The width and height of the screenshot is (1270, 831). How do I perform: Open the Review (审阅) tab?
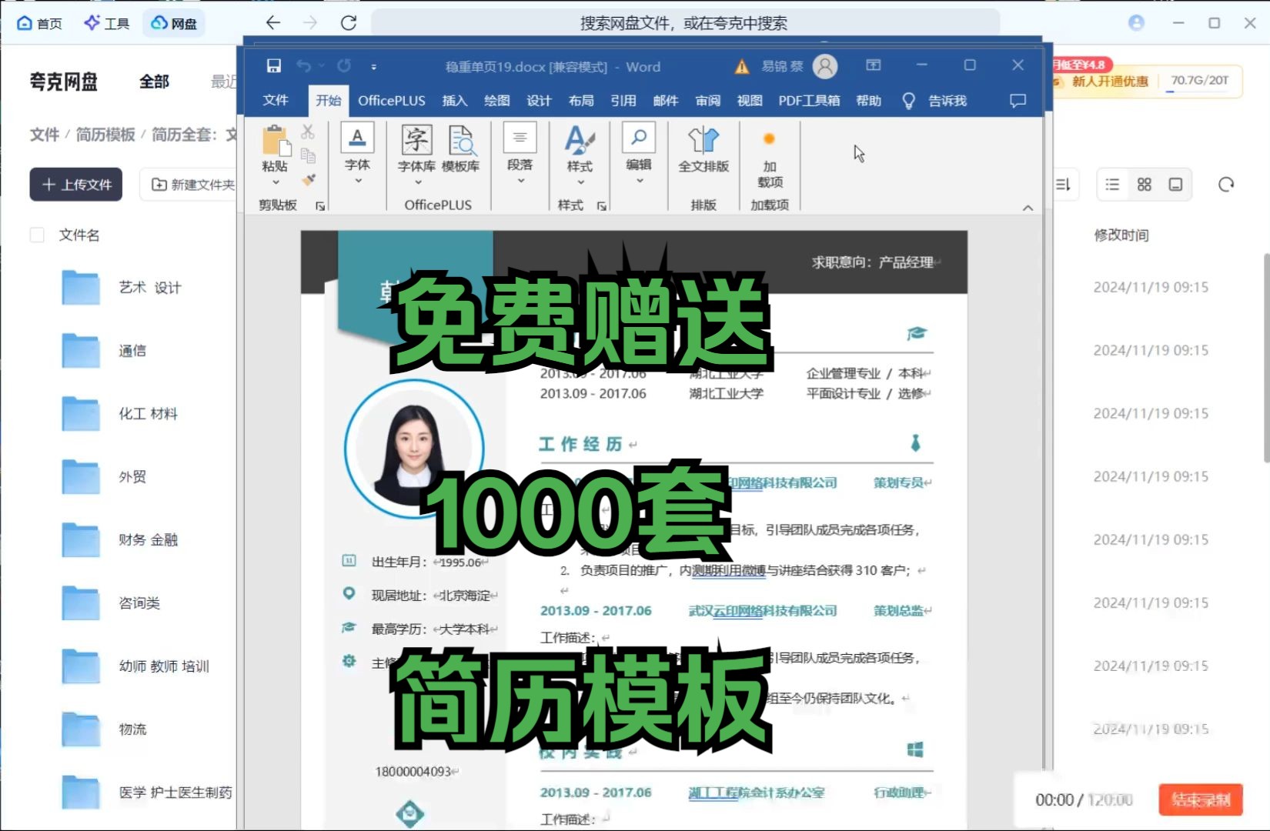[707, 100]
